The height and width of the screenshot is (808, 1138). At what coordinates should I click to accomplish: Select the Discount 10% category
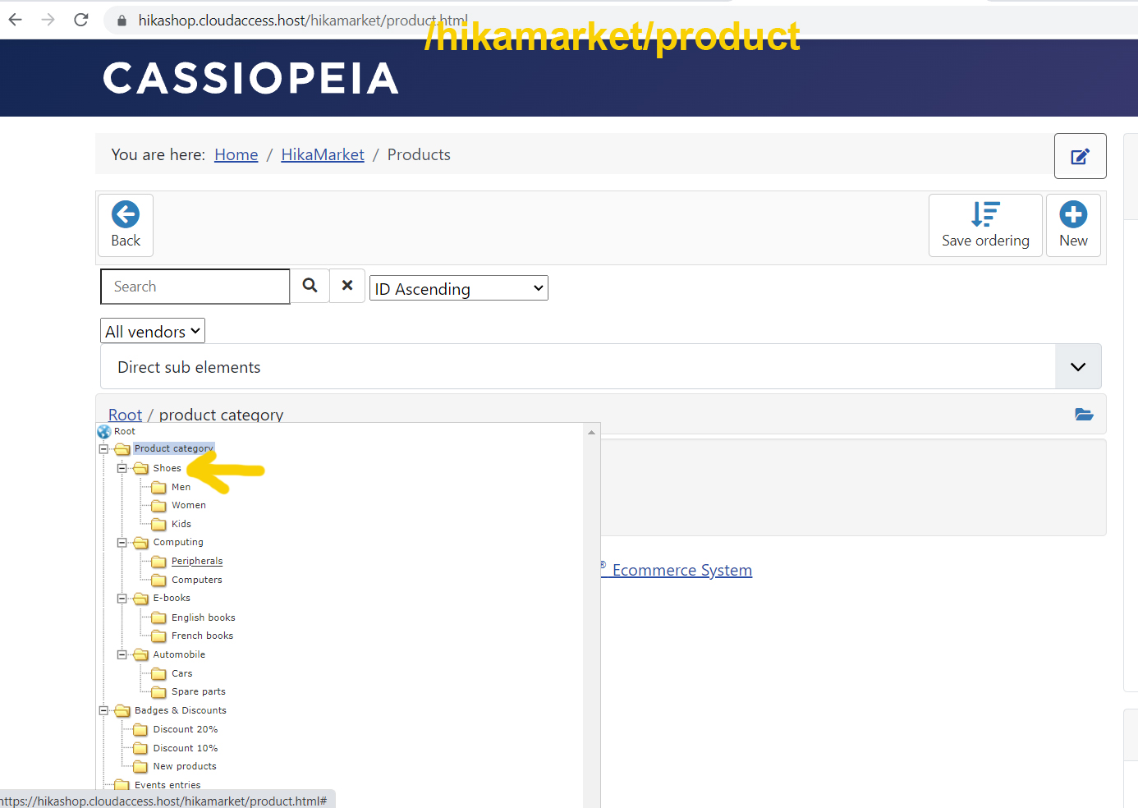point(186,748)
